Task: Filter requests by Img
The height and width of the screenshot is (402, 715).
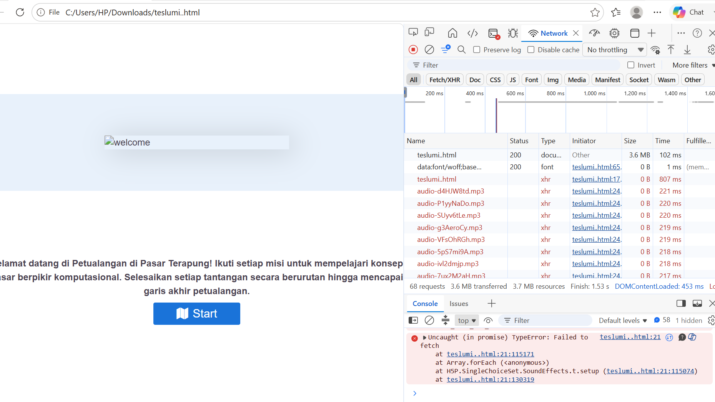Action: (553, 80)
